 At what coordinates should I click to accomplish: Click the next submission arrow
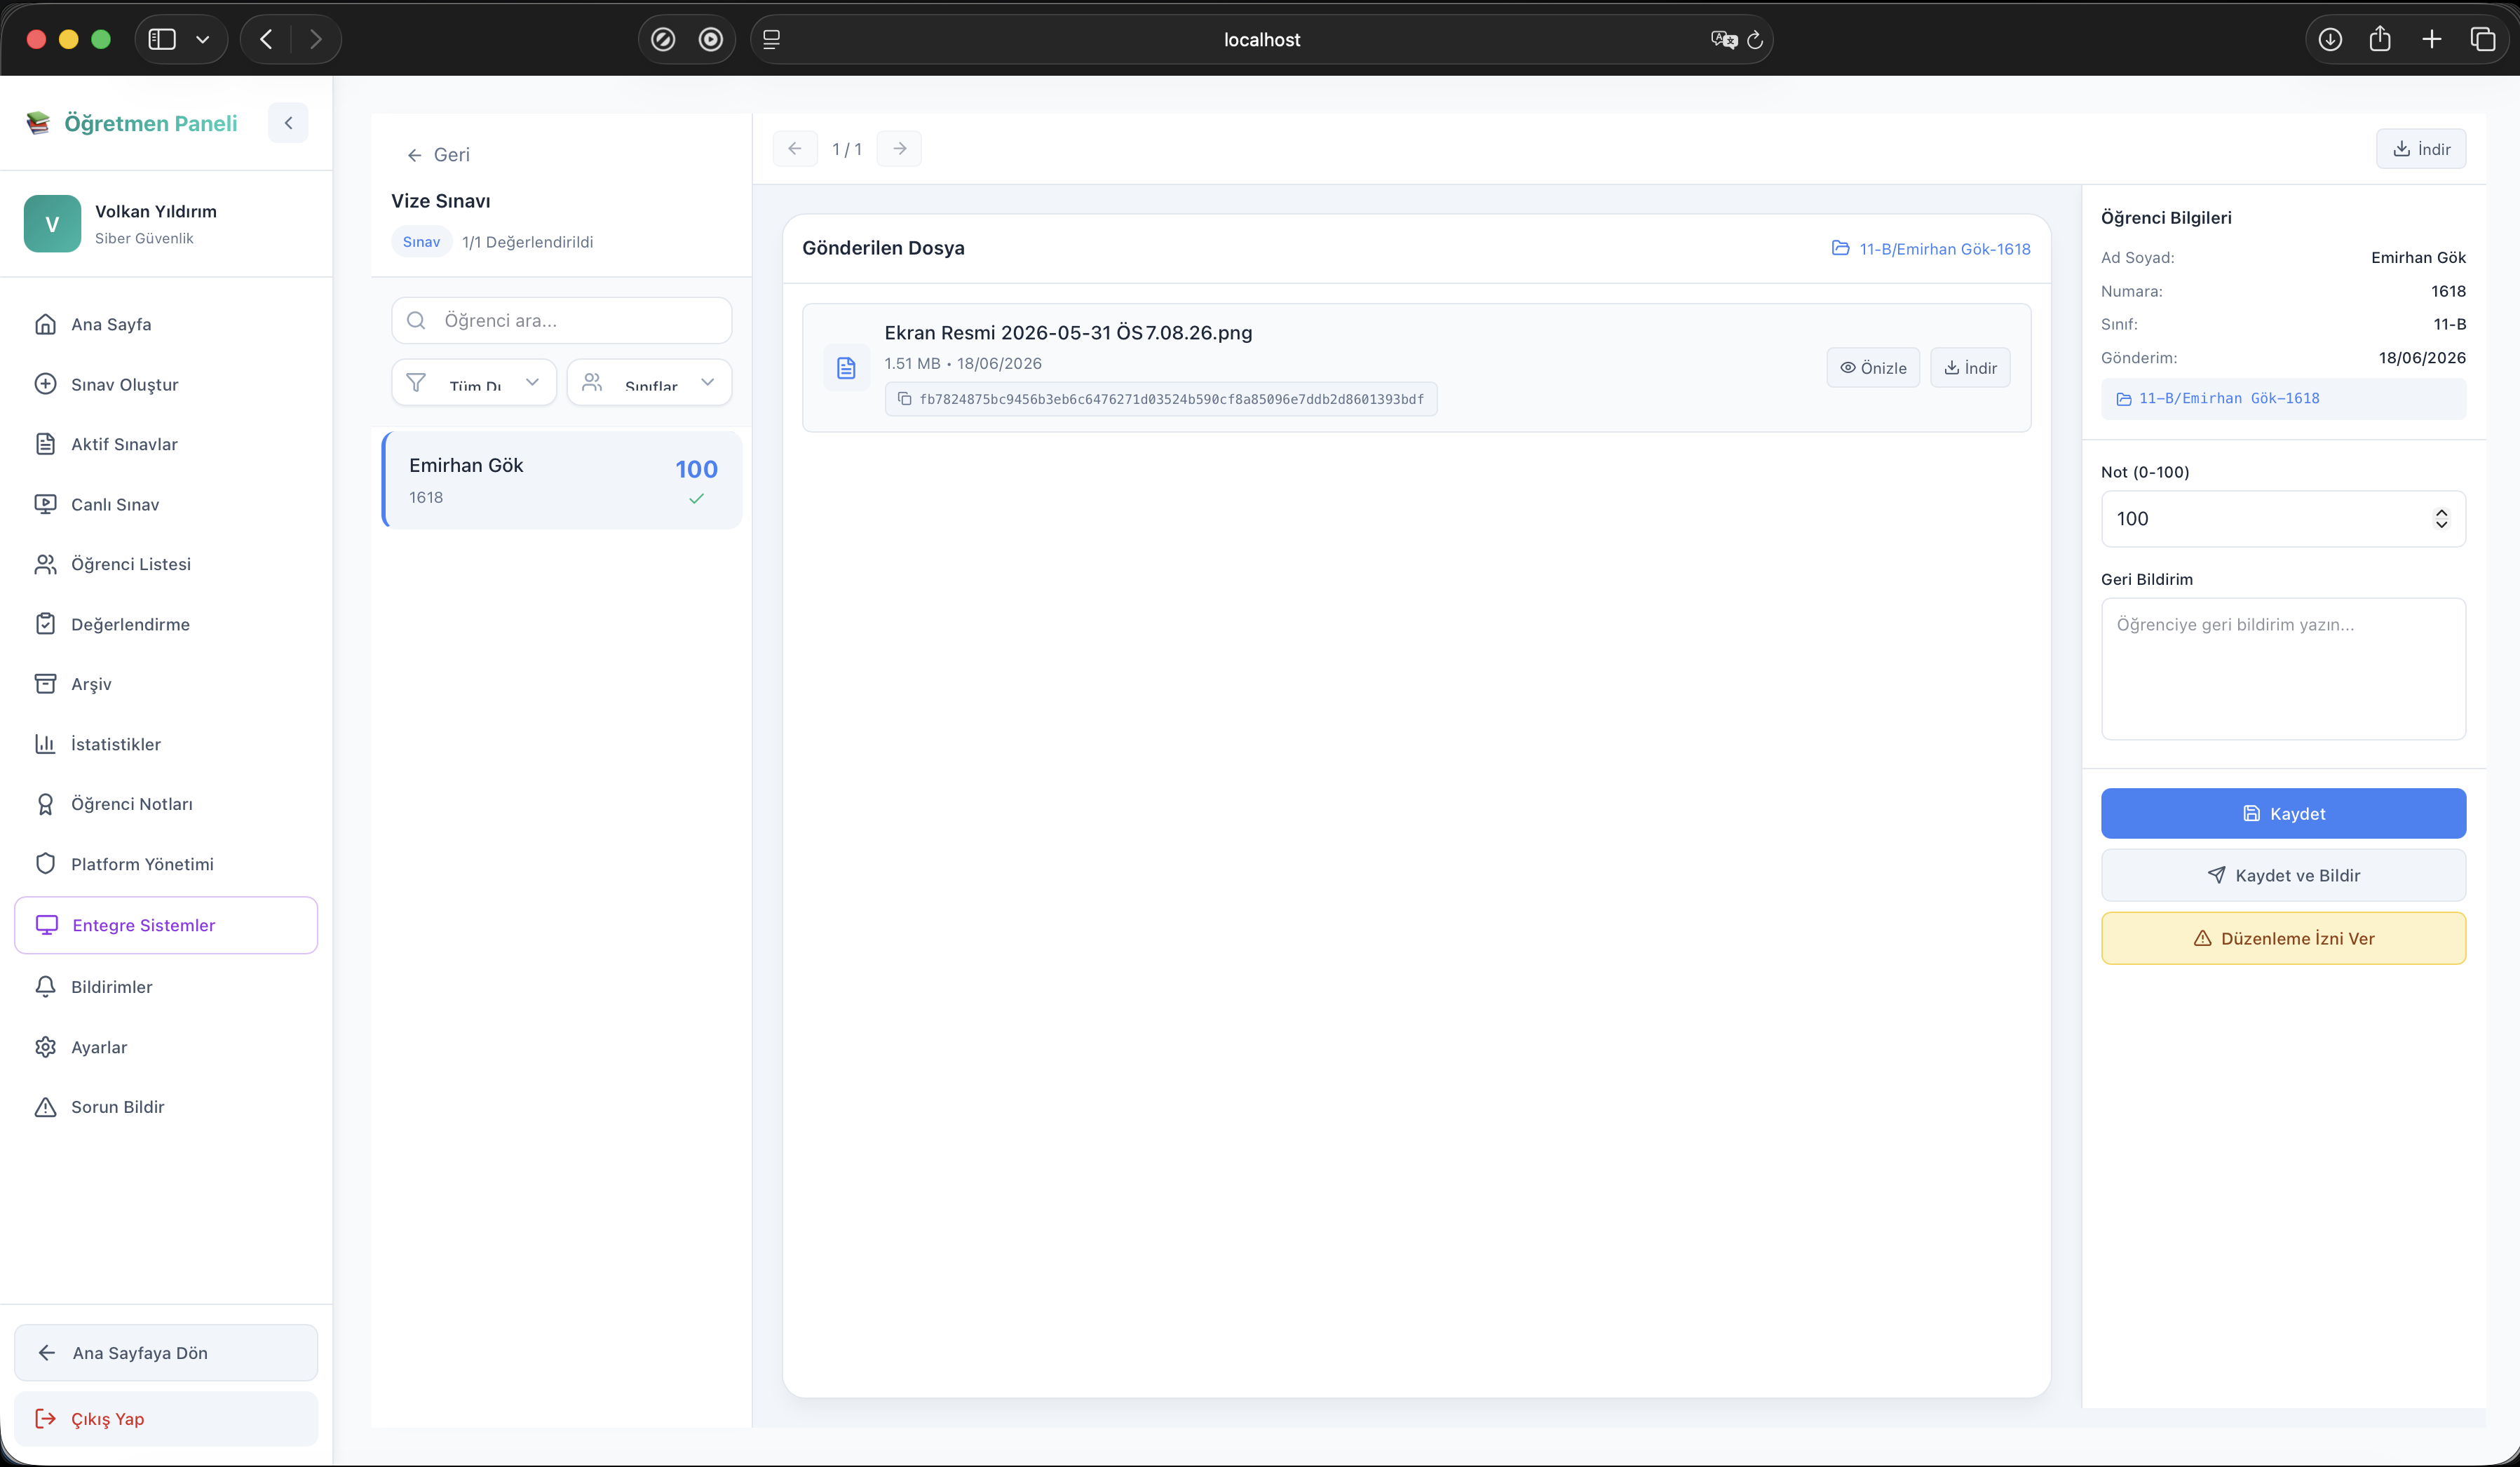[899, 149]
